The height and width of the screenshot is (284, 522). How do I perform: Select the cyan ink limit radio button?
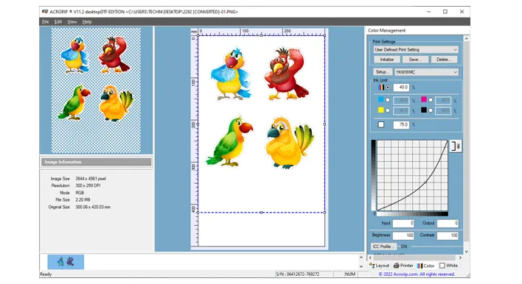click(x=388, y=100)
